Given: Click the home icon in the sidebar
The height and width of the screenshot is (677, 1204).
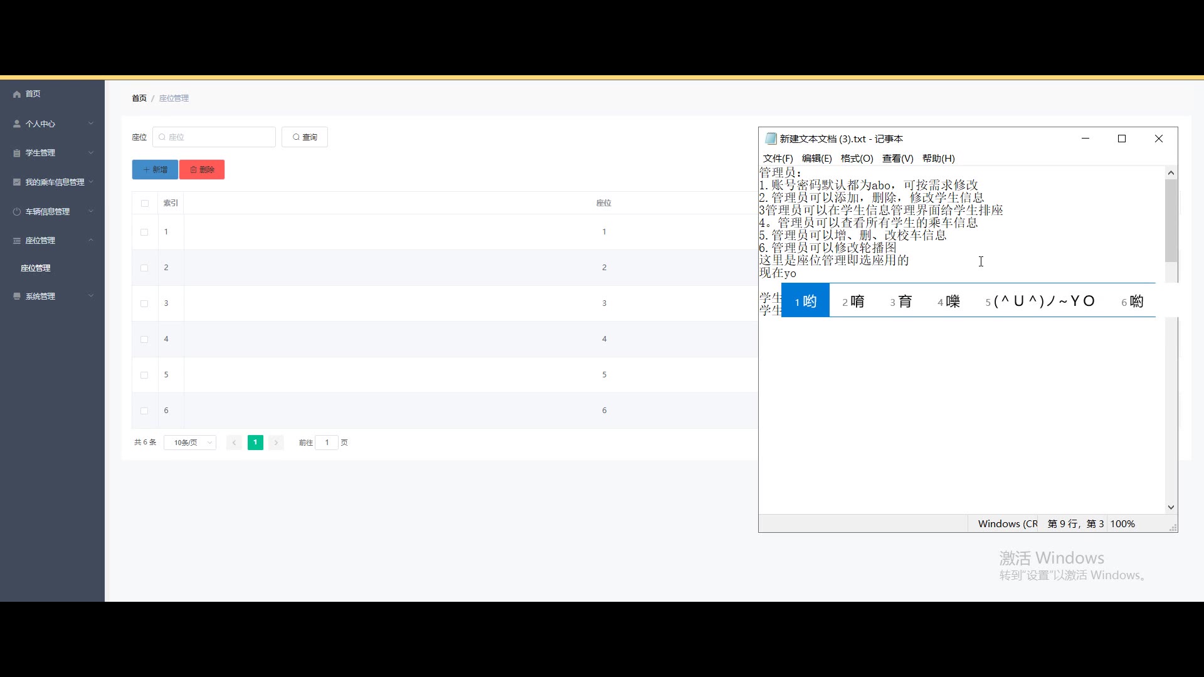Looking at the screenshot, I should [17, 94].
